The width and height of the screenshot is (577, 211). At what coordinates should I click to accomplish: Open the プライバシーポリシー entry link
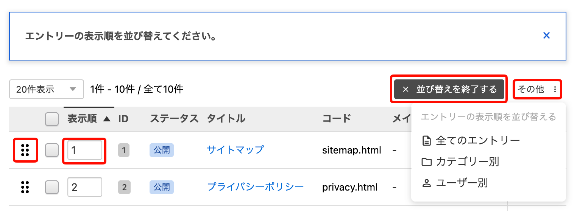255,187
